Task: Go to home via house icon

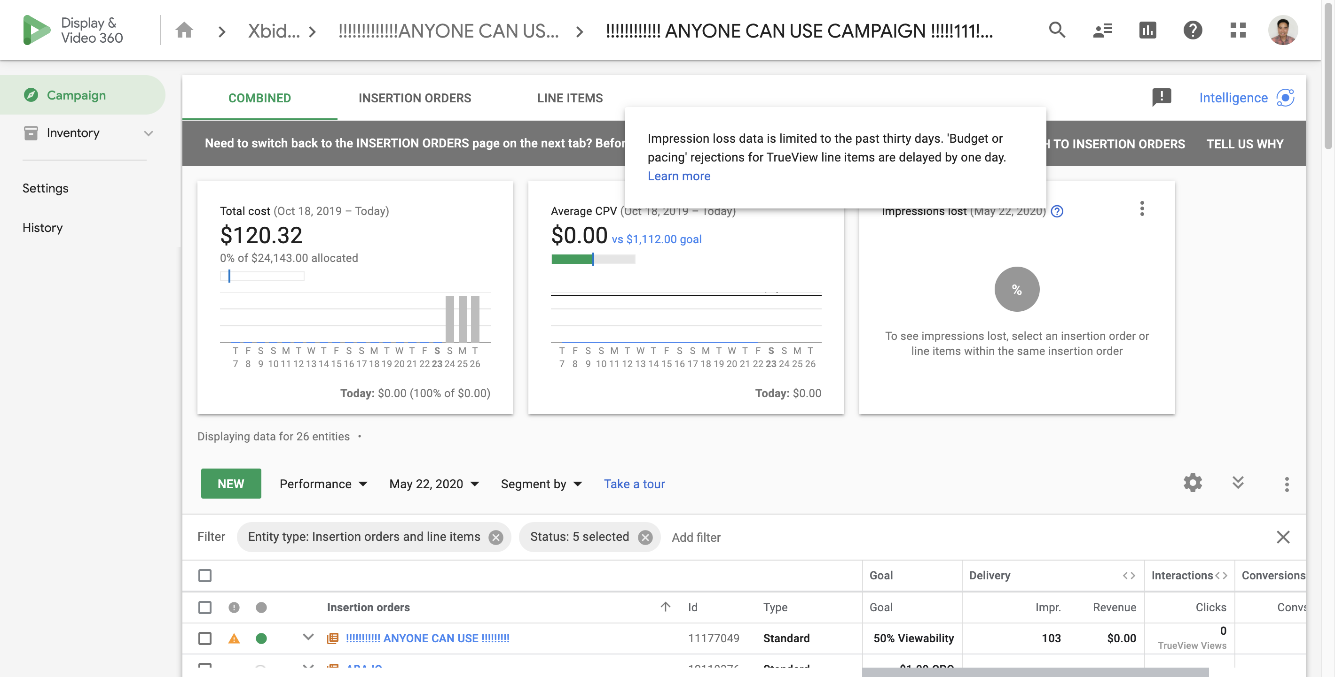Action: pos(184,31)
